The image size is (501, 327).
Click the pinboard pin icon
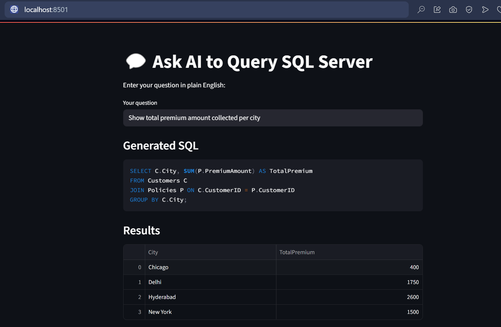click(x=437, y=10)
